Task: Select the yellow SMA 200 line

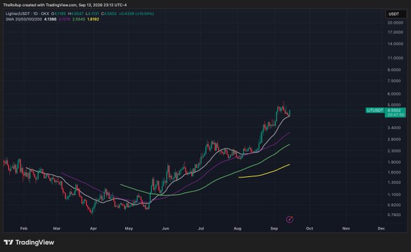Action: pyautogui.click(x=265, y=174)
